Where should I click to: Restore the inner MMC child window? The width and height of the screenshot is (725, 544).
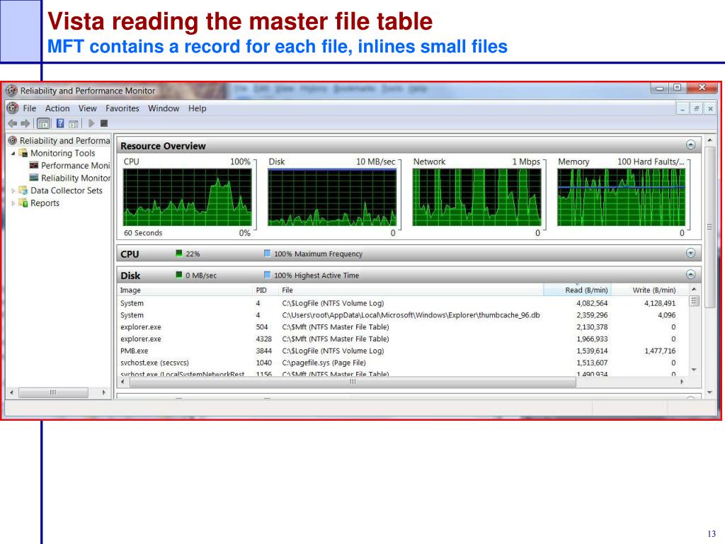[697, 108]
